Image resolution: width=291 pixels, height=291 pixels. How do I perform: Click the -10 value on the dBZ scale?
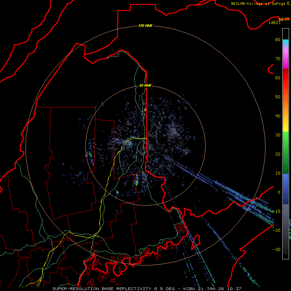276,211
